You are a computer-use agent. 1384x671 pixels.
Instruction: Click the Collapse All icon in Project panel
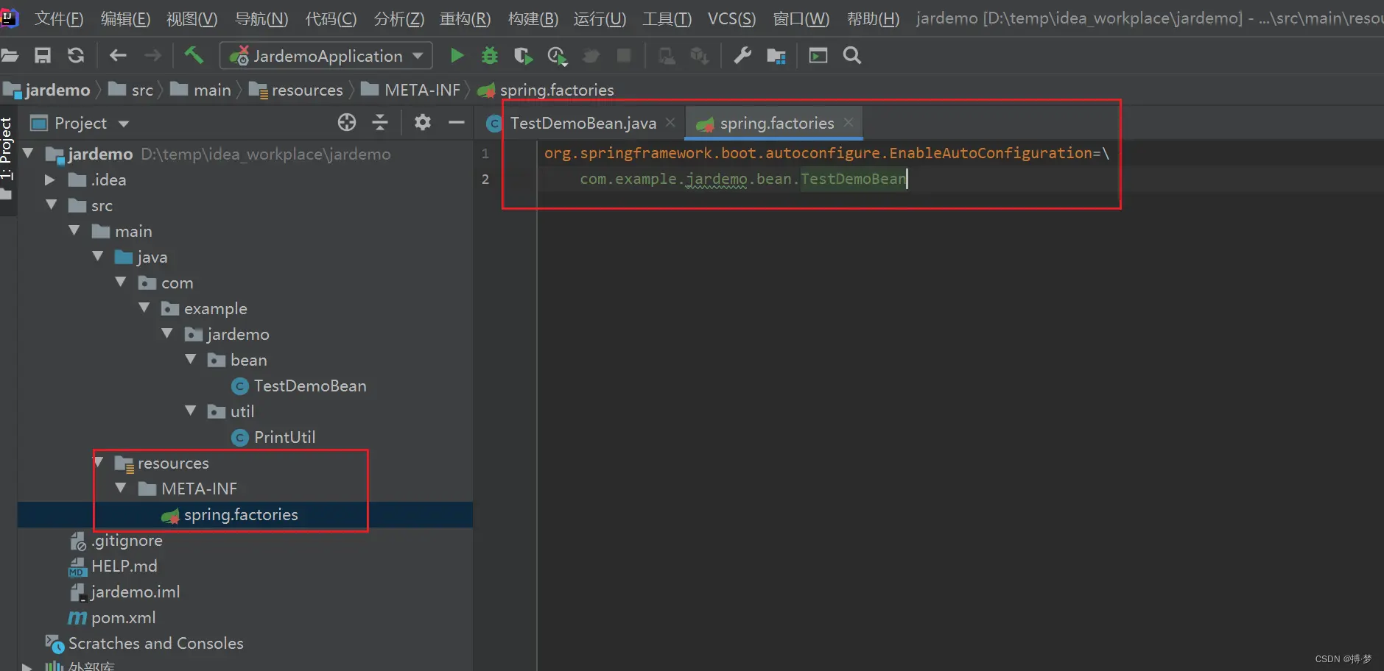coord(380,122)
